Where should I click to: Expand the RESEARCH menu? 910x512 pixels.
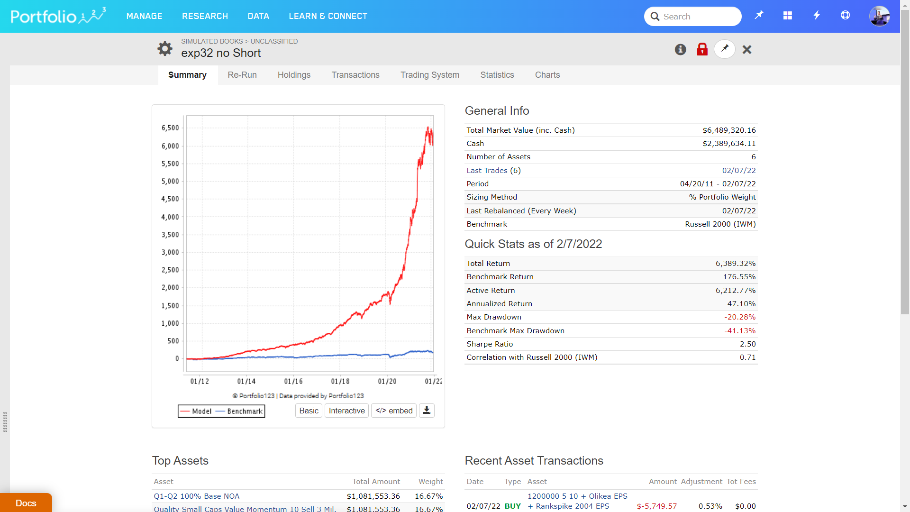tap(205, 16)
